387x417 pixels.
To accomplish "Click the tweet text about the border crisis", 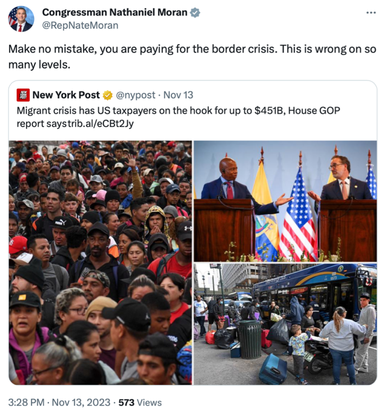I will point(192,56).
